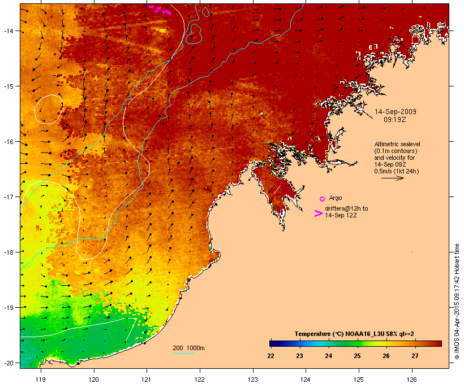Image resolution: width=464 pixels, height=384 pixels.
Task: Click the 'Argo' legend label
Action: [x=336, y=198]
